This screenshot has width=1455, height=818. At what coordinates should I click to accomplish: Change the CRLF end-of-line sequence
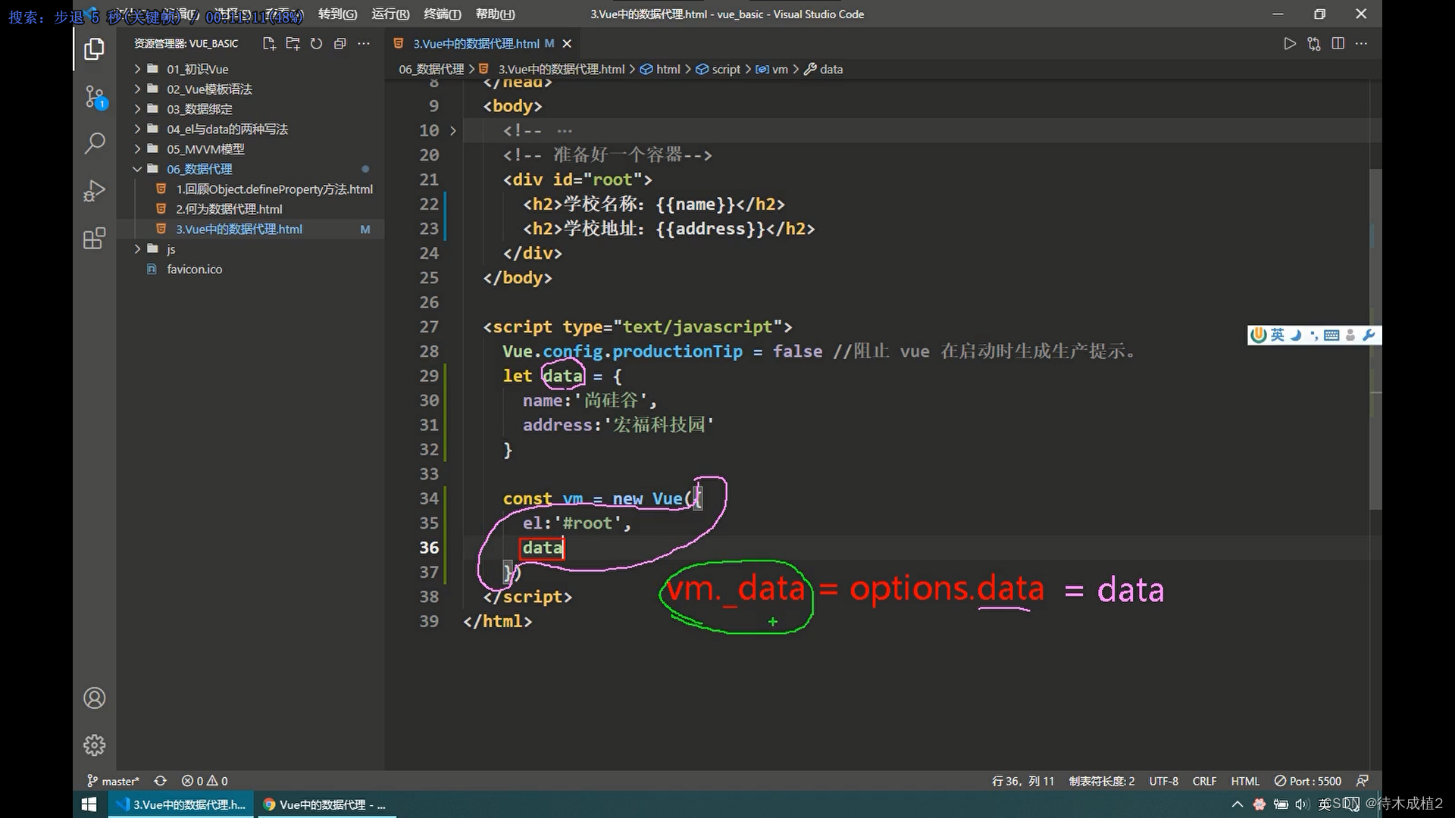pyautogui.click(x=1204, y=781)
